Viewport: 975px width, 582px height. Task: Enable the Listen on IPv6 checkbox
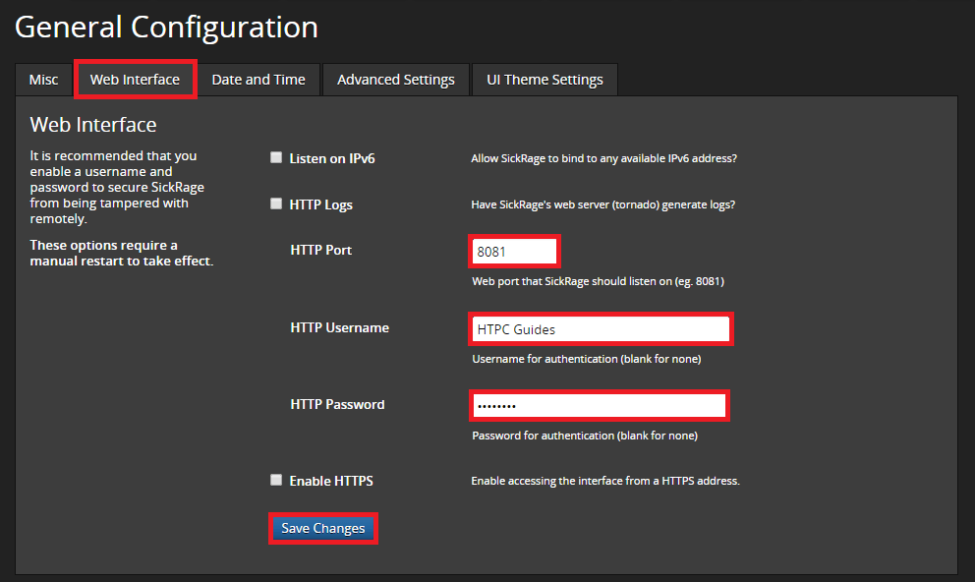coord(277,157)
